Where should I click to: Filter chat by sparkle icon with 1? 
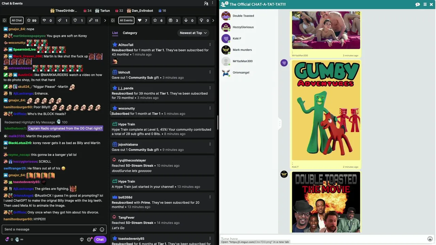tap(63, 20)
